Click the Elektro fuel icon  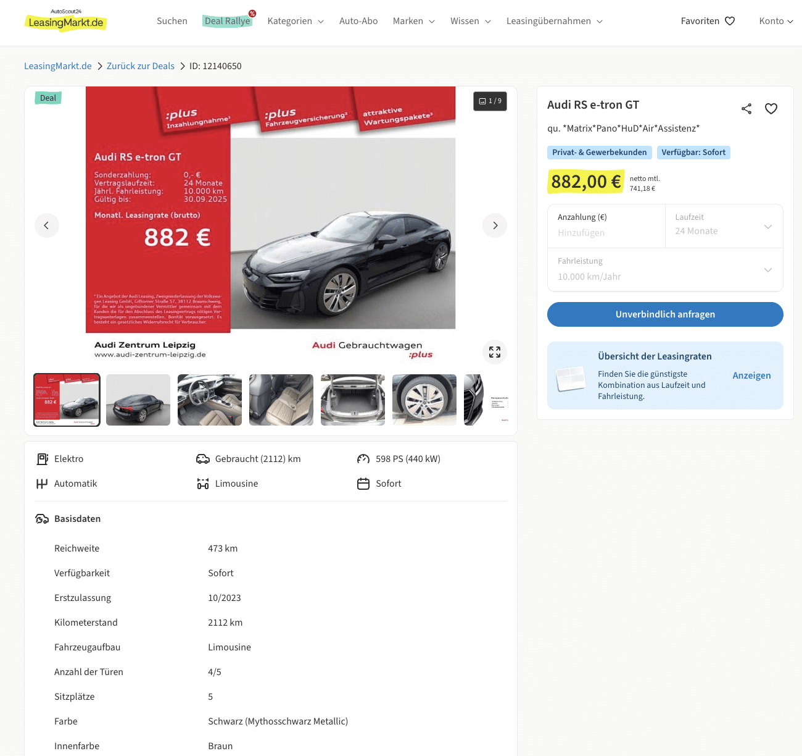[42, 459]
